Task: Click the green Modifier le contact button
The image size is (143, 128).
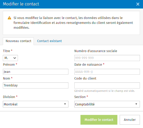Action: [99, 120]
